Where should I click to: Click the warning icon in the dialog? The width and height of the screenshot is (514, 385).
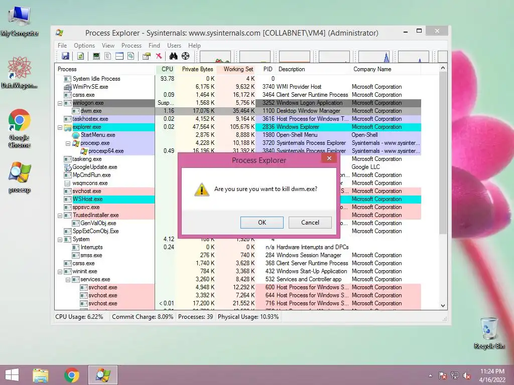pyautogui.click(x=202, y=189)
